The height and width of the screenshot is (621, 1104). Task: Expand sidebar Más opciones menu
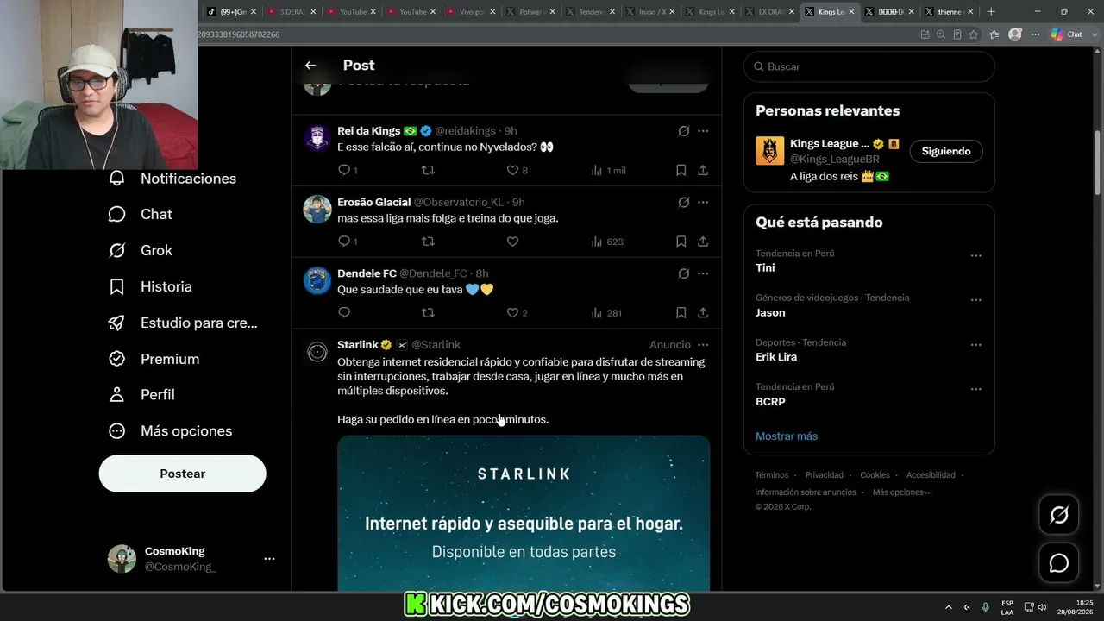click(x=170, y=430)
